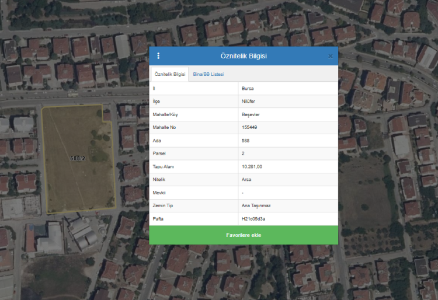
Task: Click the Pafta value H21c05d3a
Action: tap(253, 219)
